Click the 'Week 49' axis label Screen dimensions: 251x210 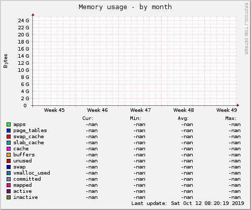click(227, 110)
